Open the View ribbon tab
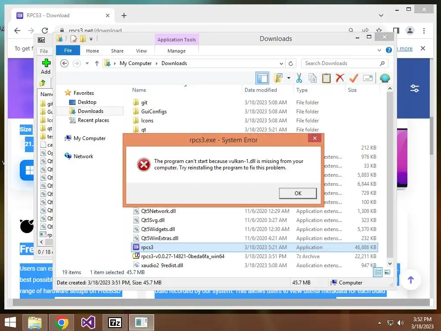This screenshot has height=331, width=441. (x=141, y=51)
